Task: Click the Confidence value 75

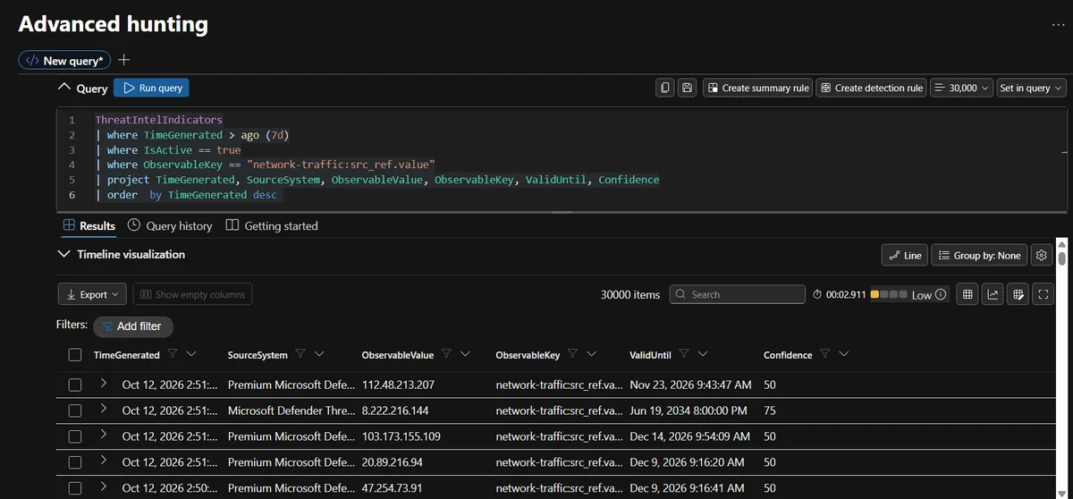Action: click(770, 411)
